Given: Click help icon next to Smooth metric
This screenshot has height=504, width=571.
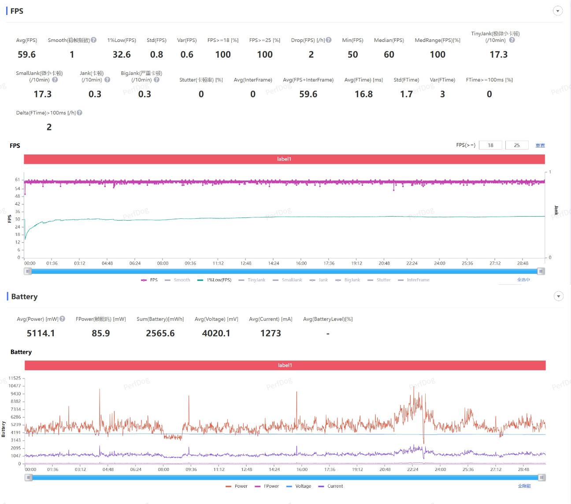Looking at the screenshot, I should click(x=94, y=40).
